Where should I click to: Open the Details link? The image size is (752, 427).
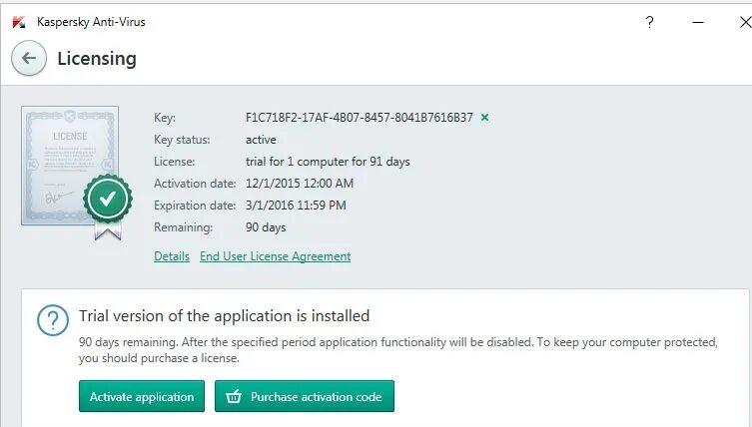[x=172, y=256]
